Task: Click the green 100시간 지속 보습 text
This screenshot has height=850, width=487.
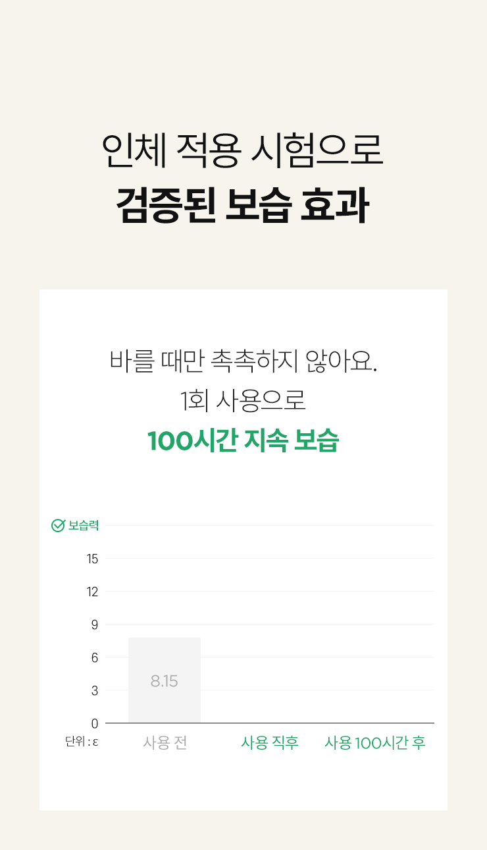Action: [243, 440]
